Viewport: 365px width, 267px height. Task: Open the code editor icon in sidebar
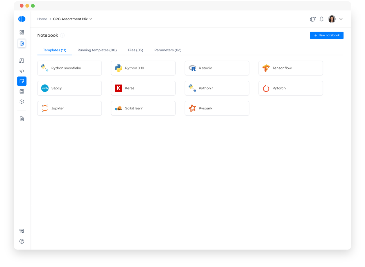(22, 71)
